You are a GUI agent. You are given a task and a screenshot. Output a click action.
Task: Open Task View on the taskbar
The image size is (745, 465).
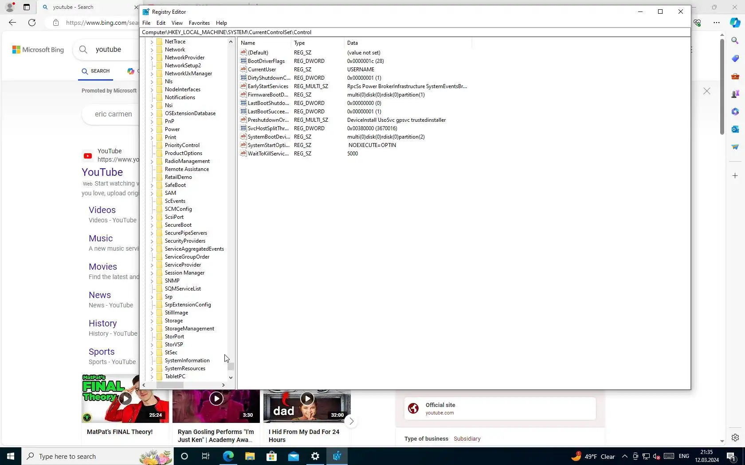point(206,456)
